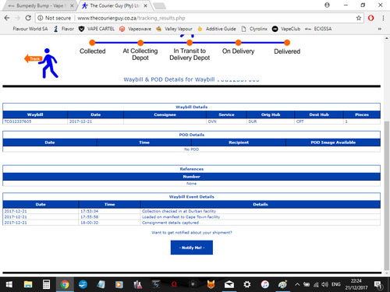Close The Courier Guy tab
390x292 pixels.
coord(146,5)
